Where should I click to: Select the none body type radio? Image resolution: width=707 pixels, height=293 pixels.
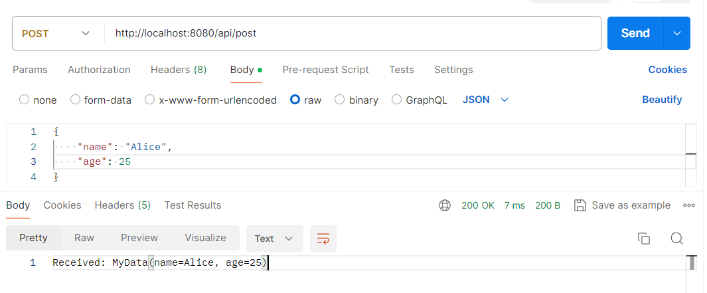25,100
